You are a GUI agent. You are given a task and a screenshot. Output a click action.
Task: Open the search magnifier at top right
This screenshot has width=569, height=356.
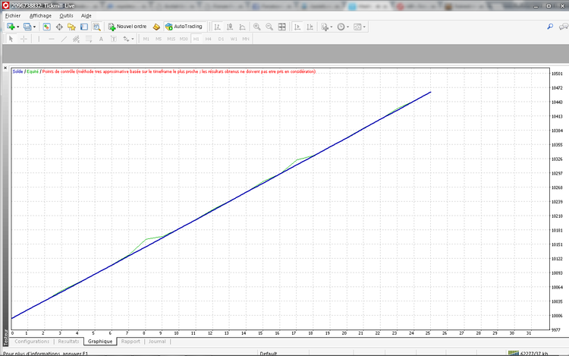(550, 27)
